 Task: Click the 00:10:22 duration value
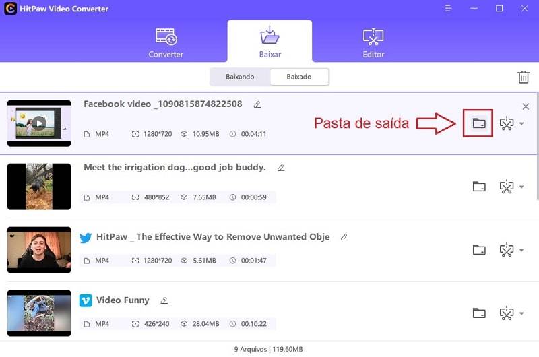pyautogui.click(x=254, y=324)
